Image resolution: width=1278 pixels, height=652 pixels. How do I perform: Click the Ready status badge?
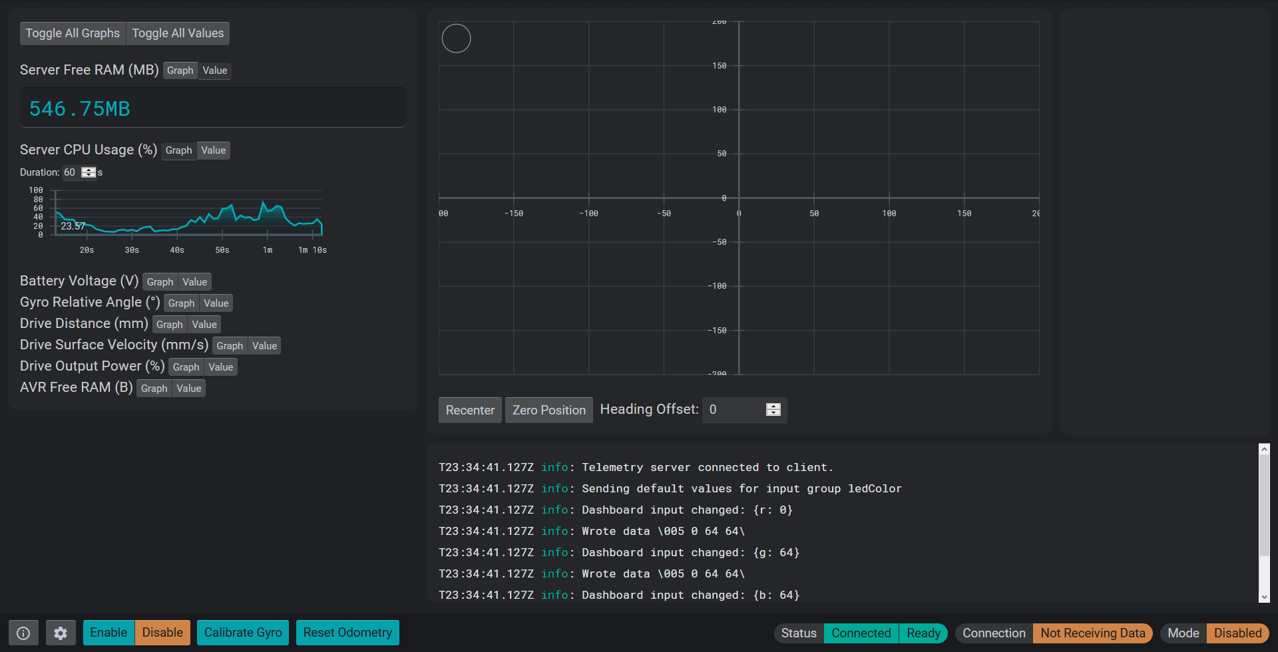[923, 633]
